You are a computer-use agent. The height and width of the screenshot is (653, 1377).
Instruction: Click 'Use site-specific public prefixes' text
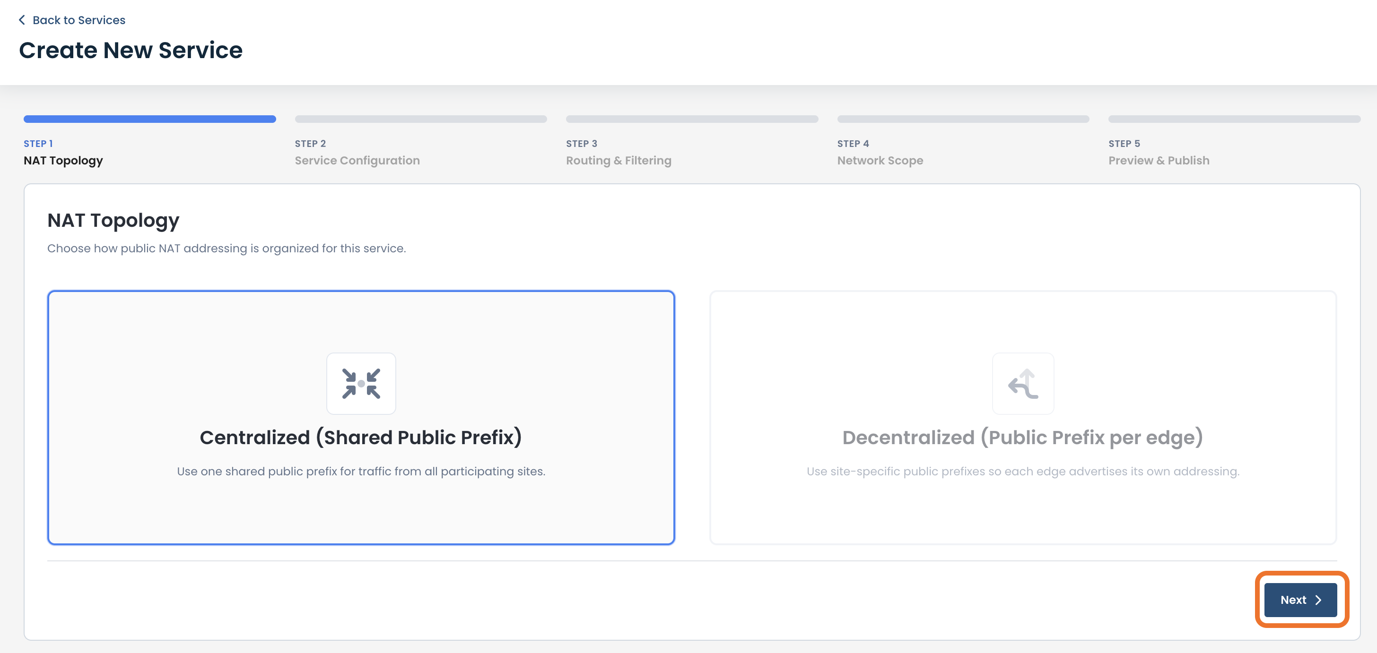click(1023, 472)
